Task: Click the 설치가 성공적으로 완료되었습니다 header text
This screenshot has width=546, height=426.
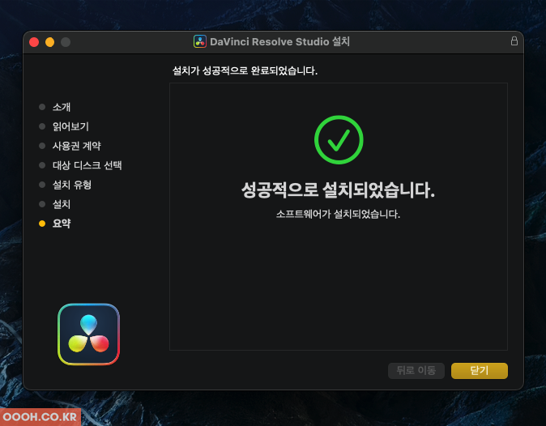Action: click(245, 70)
